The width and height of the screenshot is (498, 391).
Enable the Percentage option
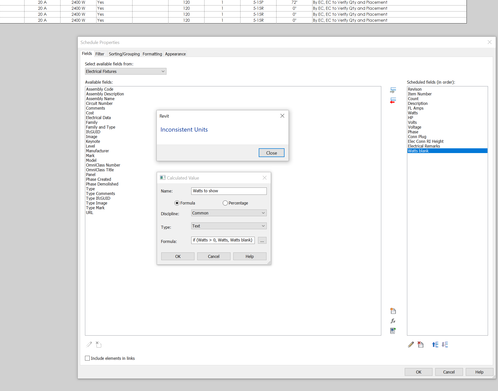225,203
